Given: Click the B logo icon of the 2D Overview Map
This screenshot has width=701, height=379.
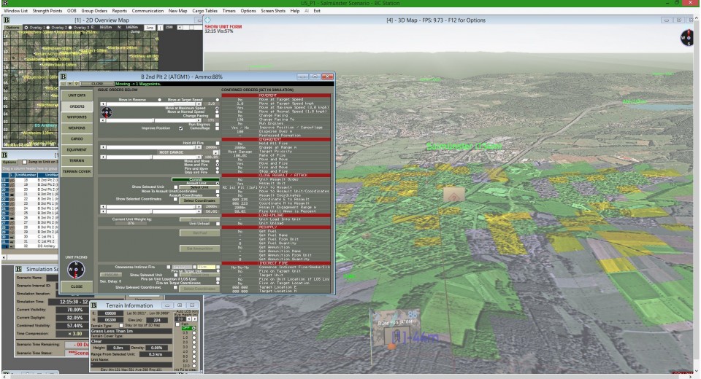Looking at the screenshot, I should [7, 20].
